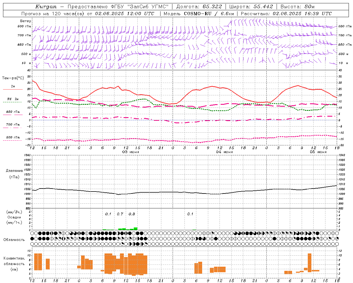Image resolution: width=353 pixels, height=283 pixels.
Task: Select the (мм/3ч.) precipitation unit label
Action: point(14,212)
